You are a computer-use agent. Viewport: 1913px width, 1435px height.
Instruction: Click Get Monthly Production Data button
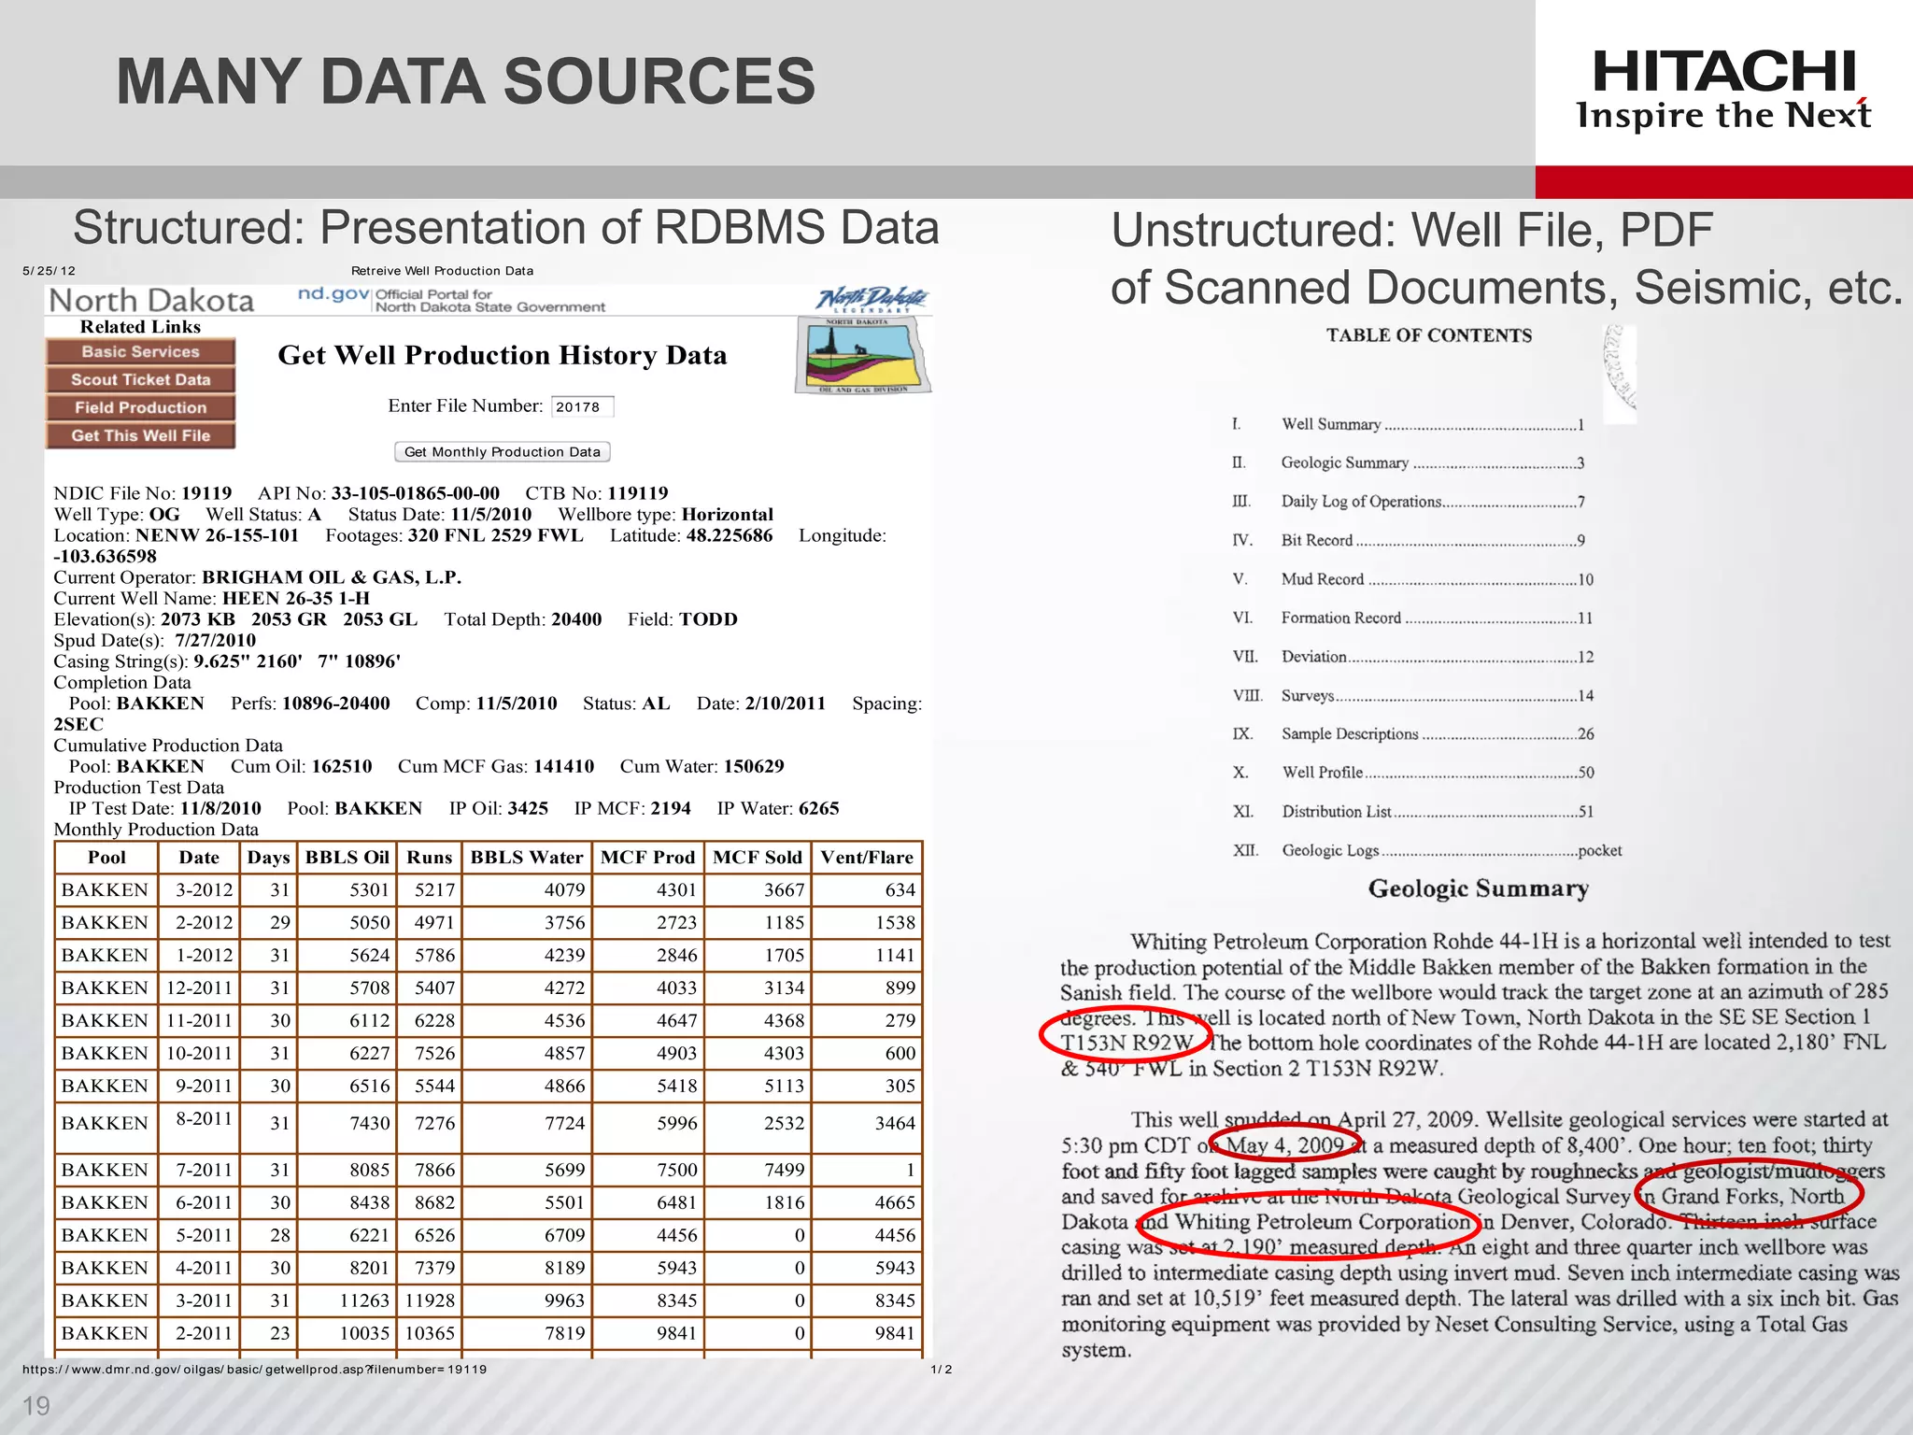pos(503,452)
